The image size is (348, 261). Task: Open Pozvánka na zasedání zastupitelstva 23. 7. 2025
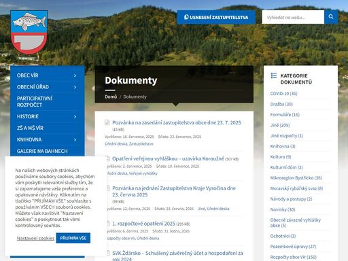point(177,122)
